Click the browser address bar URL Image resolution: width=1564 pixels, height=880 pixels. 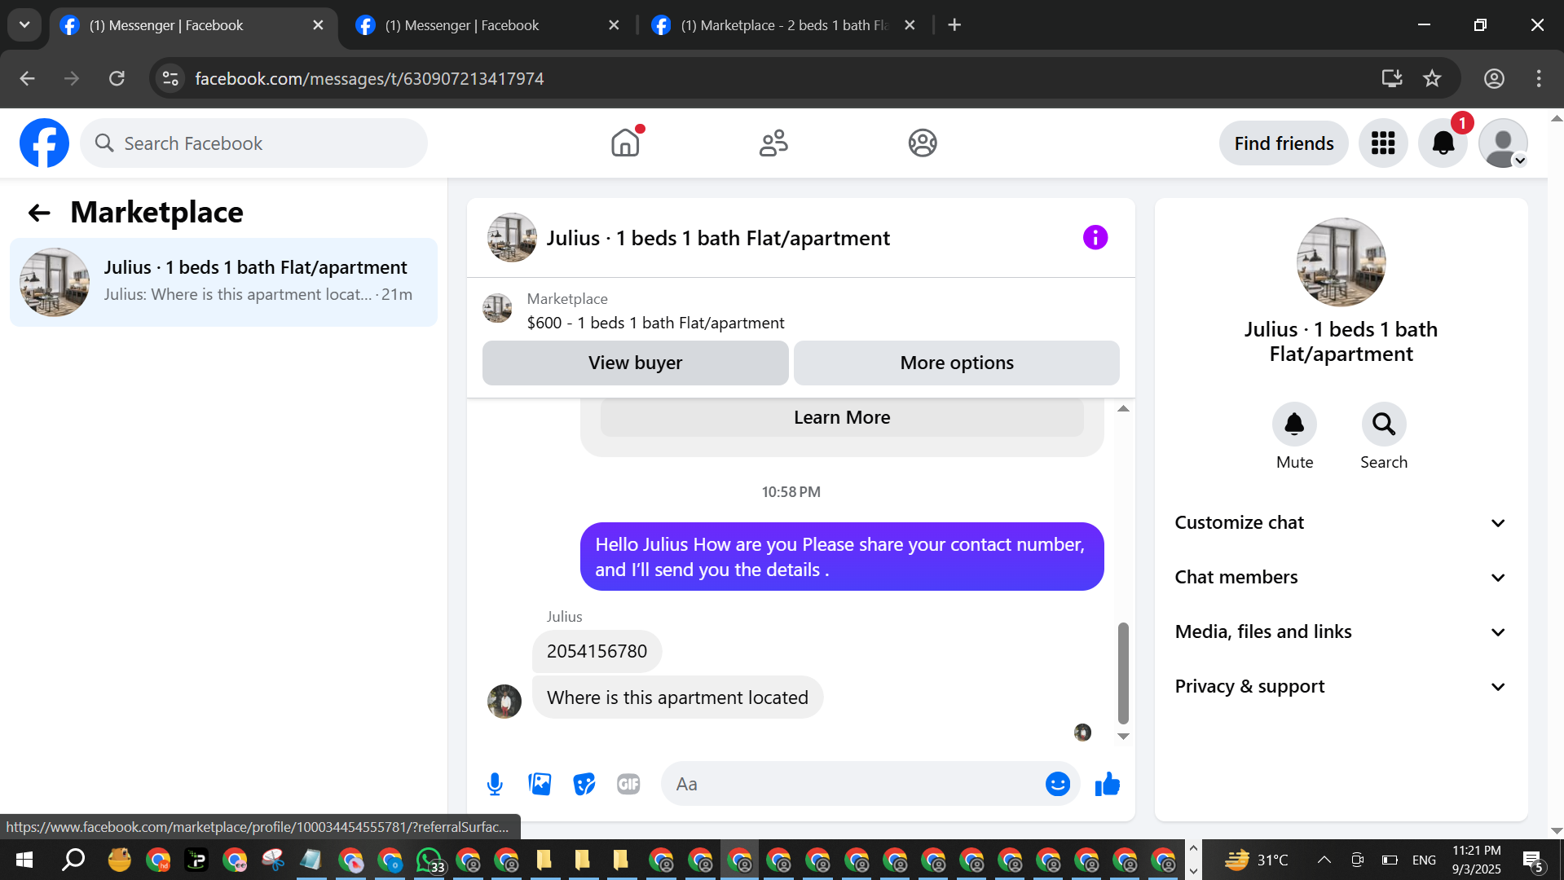tap(369, 78)
